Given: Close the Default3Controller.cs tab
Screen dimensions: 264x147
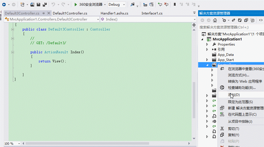Looking at the screenshot, I should click(49, 13).
